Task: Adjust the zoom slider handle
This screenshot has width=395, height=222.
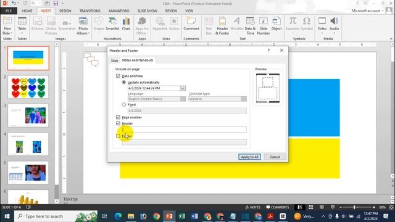Action: (354, 207)
